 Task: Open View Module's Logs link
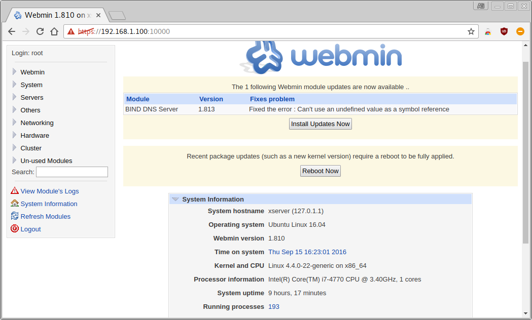point(50,191)
